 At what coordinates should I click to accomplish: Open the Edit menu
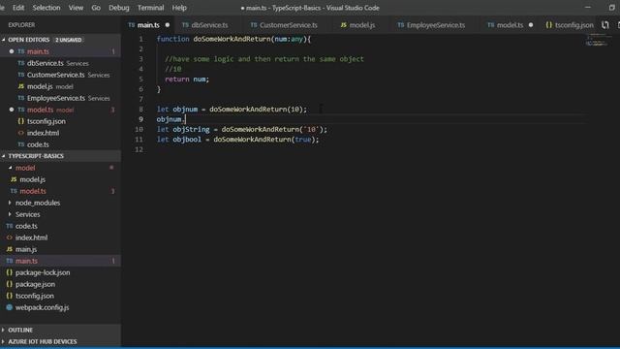click(x=18, y=8)
